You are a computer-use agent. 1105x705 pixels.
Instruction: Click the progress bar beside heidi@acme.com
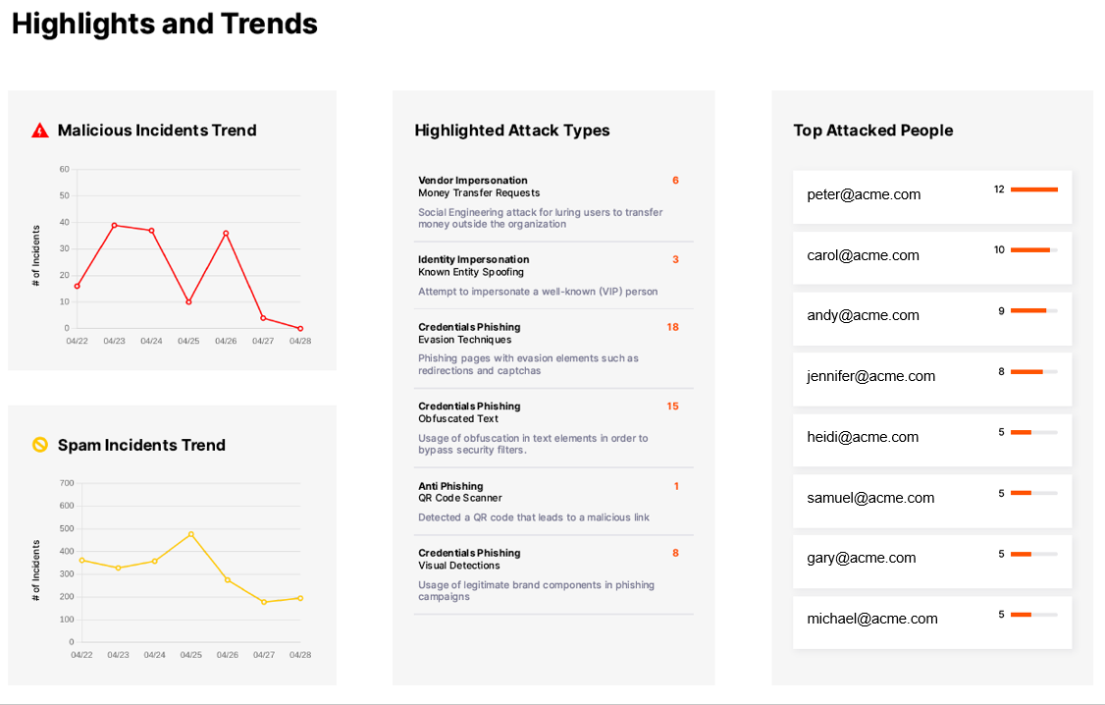(1033, 432)
